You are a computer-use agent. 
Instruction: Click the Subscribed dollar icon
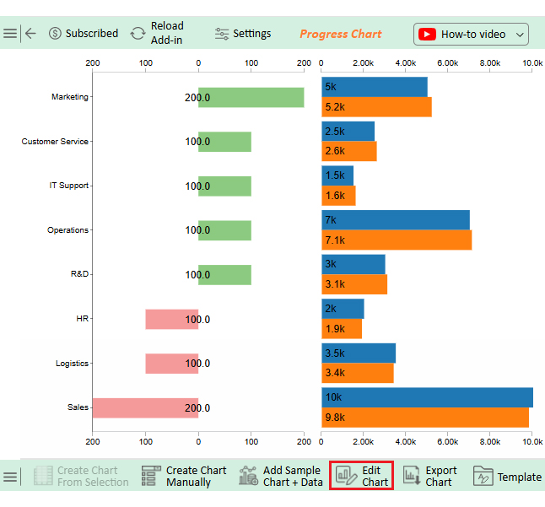pos(56,34)
